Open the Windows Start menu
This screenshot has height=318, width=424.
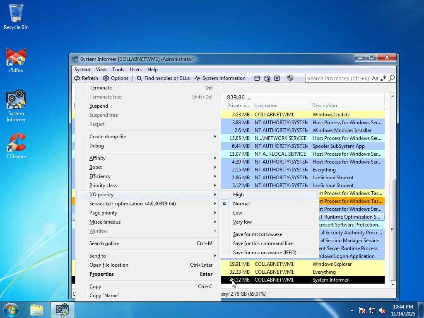(x=11, y=310)
